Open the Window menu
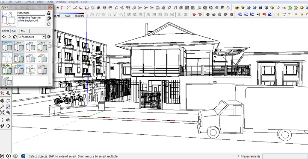The image size is (308, 159). [61, 2]
